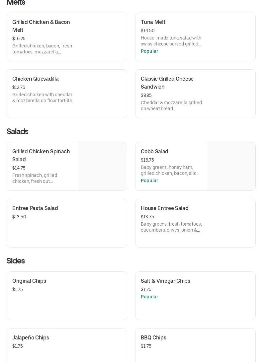Open Grilled Chicken & Bacon Melt item
The width and height of the screenshot is (267, 362).
pos(41,26)
